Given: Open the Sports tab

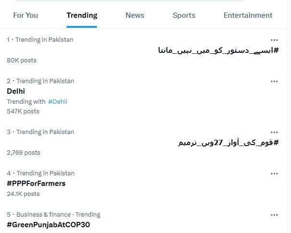Looking at the screenshot, I should pyautogui.click(x=184, y=15).
